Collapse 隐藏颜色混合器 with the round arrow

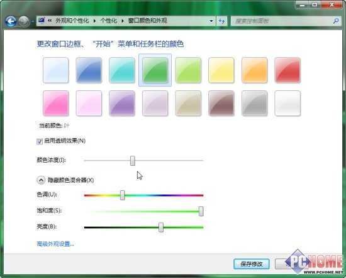point(41,180)
